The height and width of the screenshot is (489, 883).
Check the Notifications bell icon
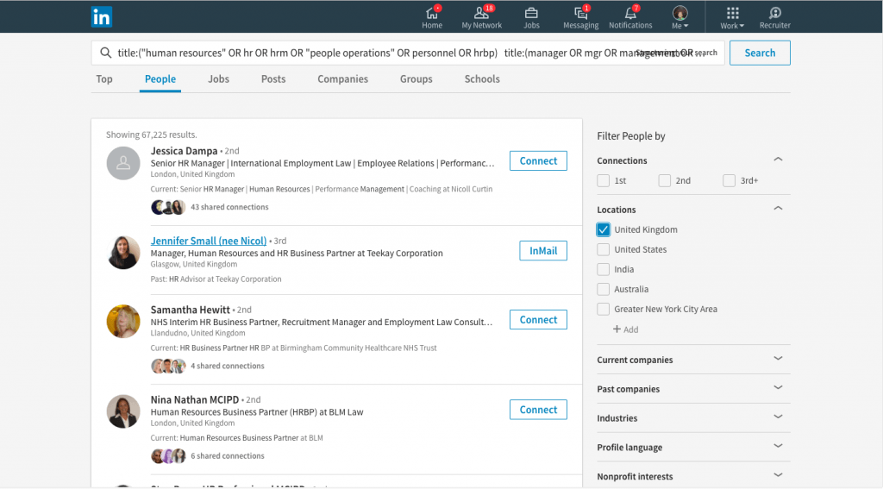click(630, 13)
